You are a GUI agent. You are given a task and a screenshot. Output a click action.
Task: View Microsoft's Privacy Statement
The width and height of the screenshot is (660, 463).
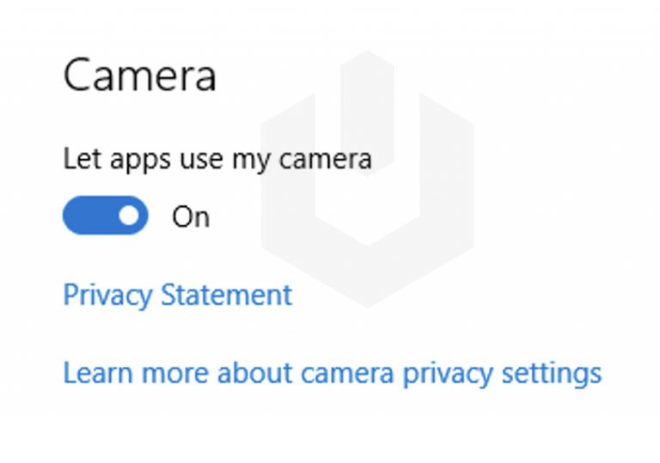178,295
